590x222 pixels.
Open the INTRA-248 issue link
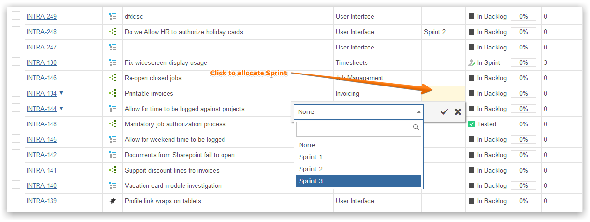coord(42,32)
